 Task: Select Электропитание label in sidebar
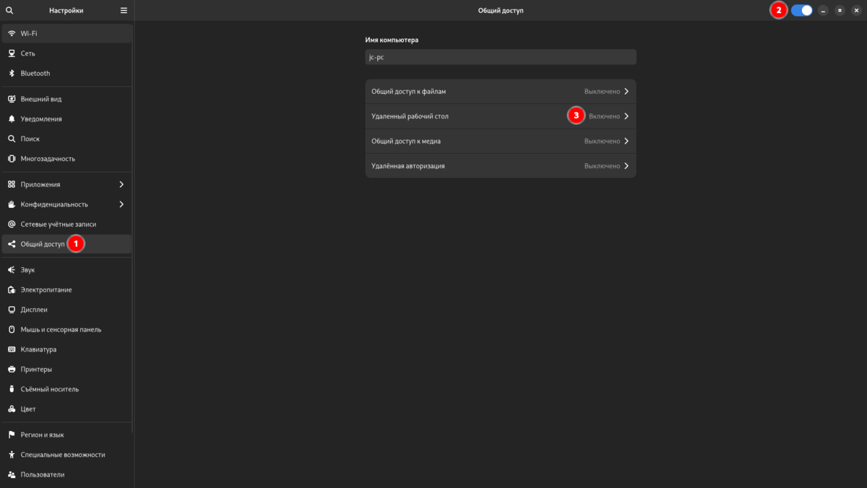(x=46, y=289)
